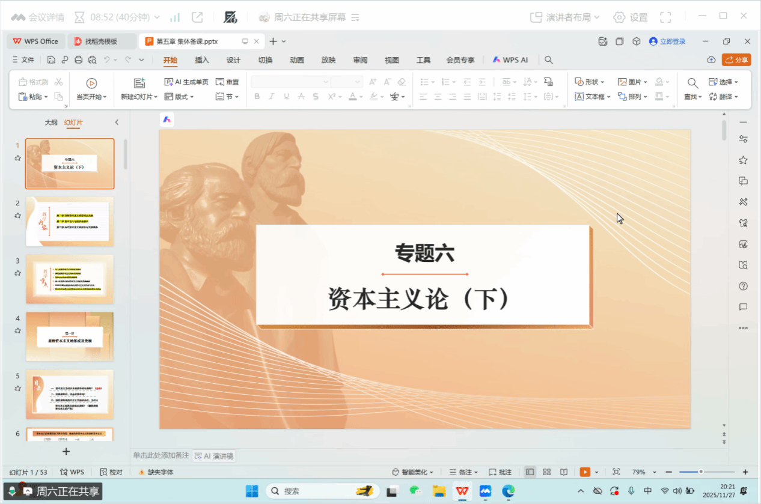761x504 pixels.
Task: Start slideshow from status bar play button
Action: click(x=584, y=472)
